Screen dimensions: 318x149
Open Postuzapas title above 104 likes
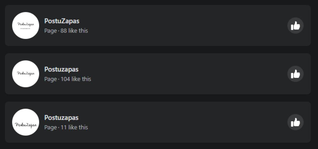61,69
